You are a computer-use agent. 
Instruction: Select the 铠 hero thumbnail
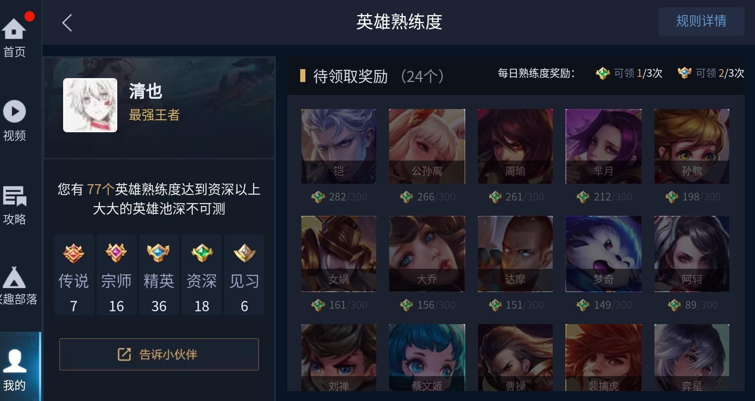339,146
